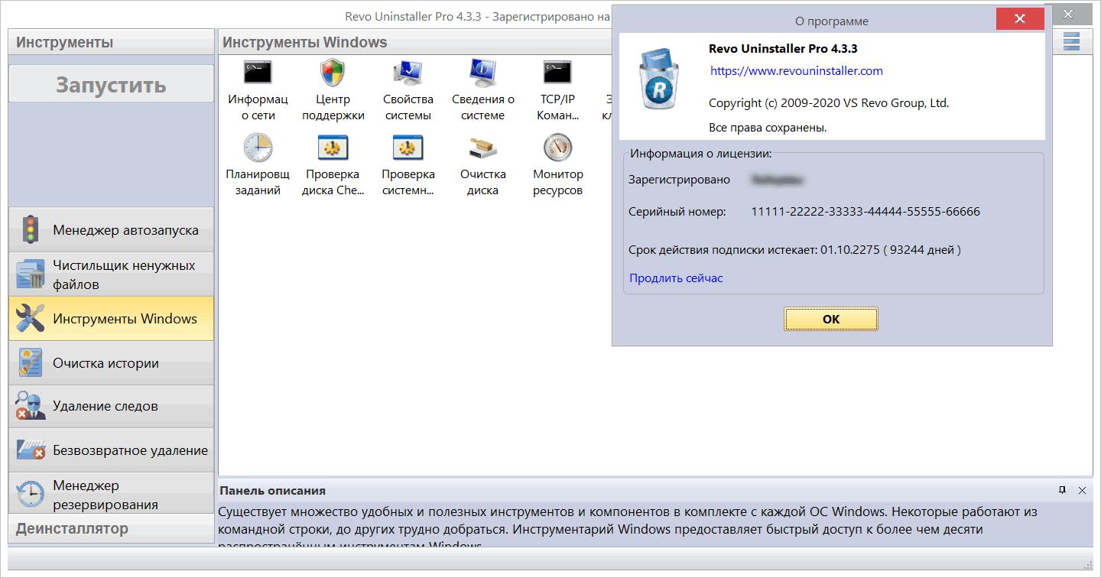The image size is (1101, 578).
Task: Select the System File Check icon
Action: 408,148
